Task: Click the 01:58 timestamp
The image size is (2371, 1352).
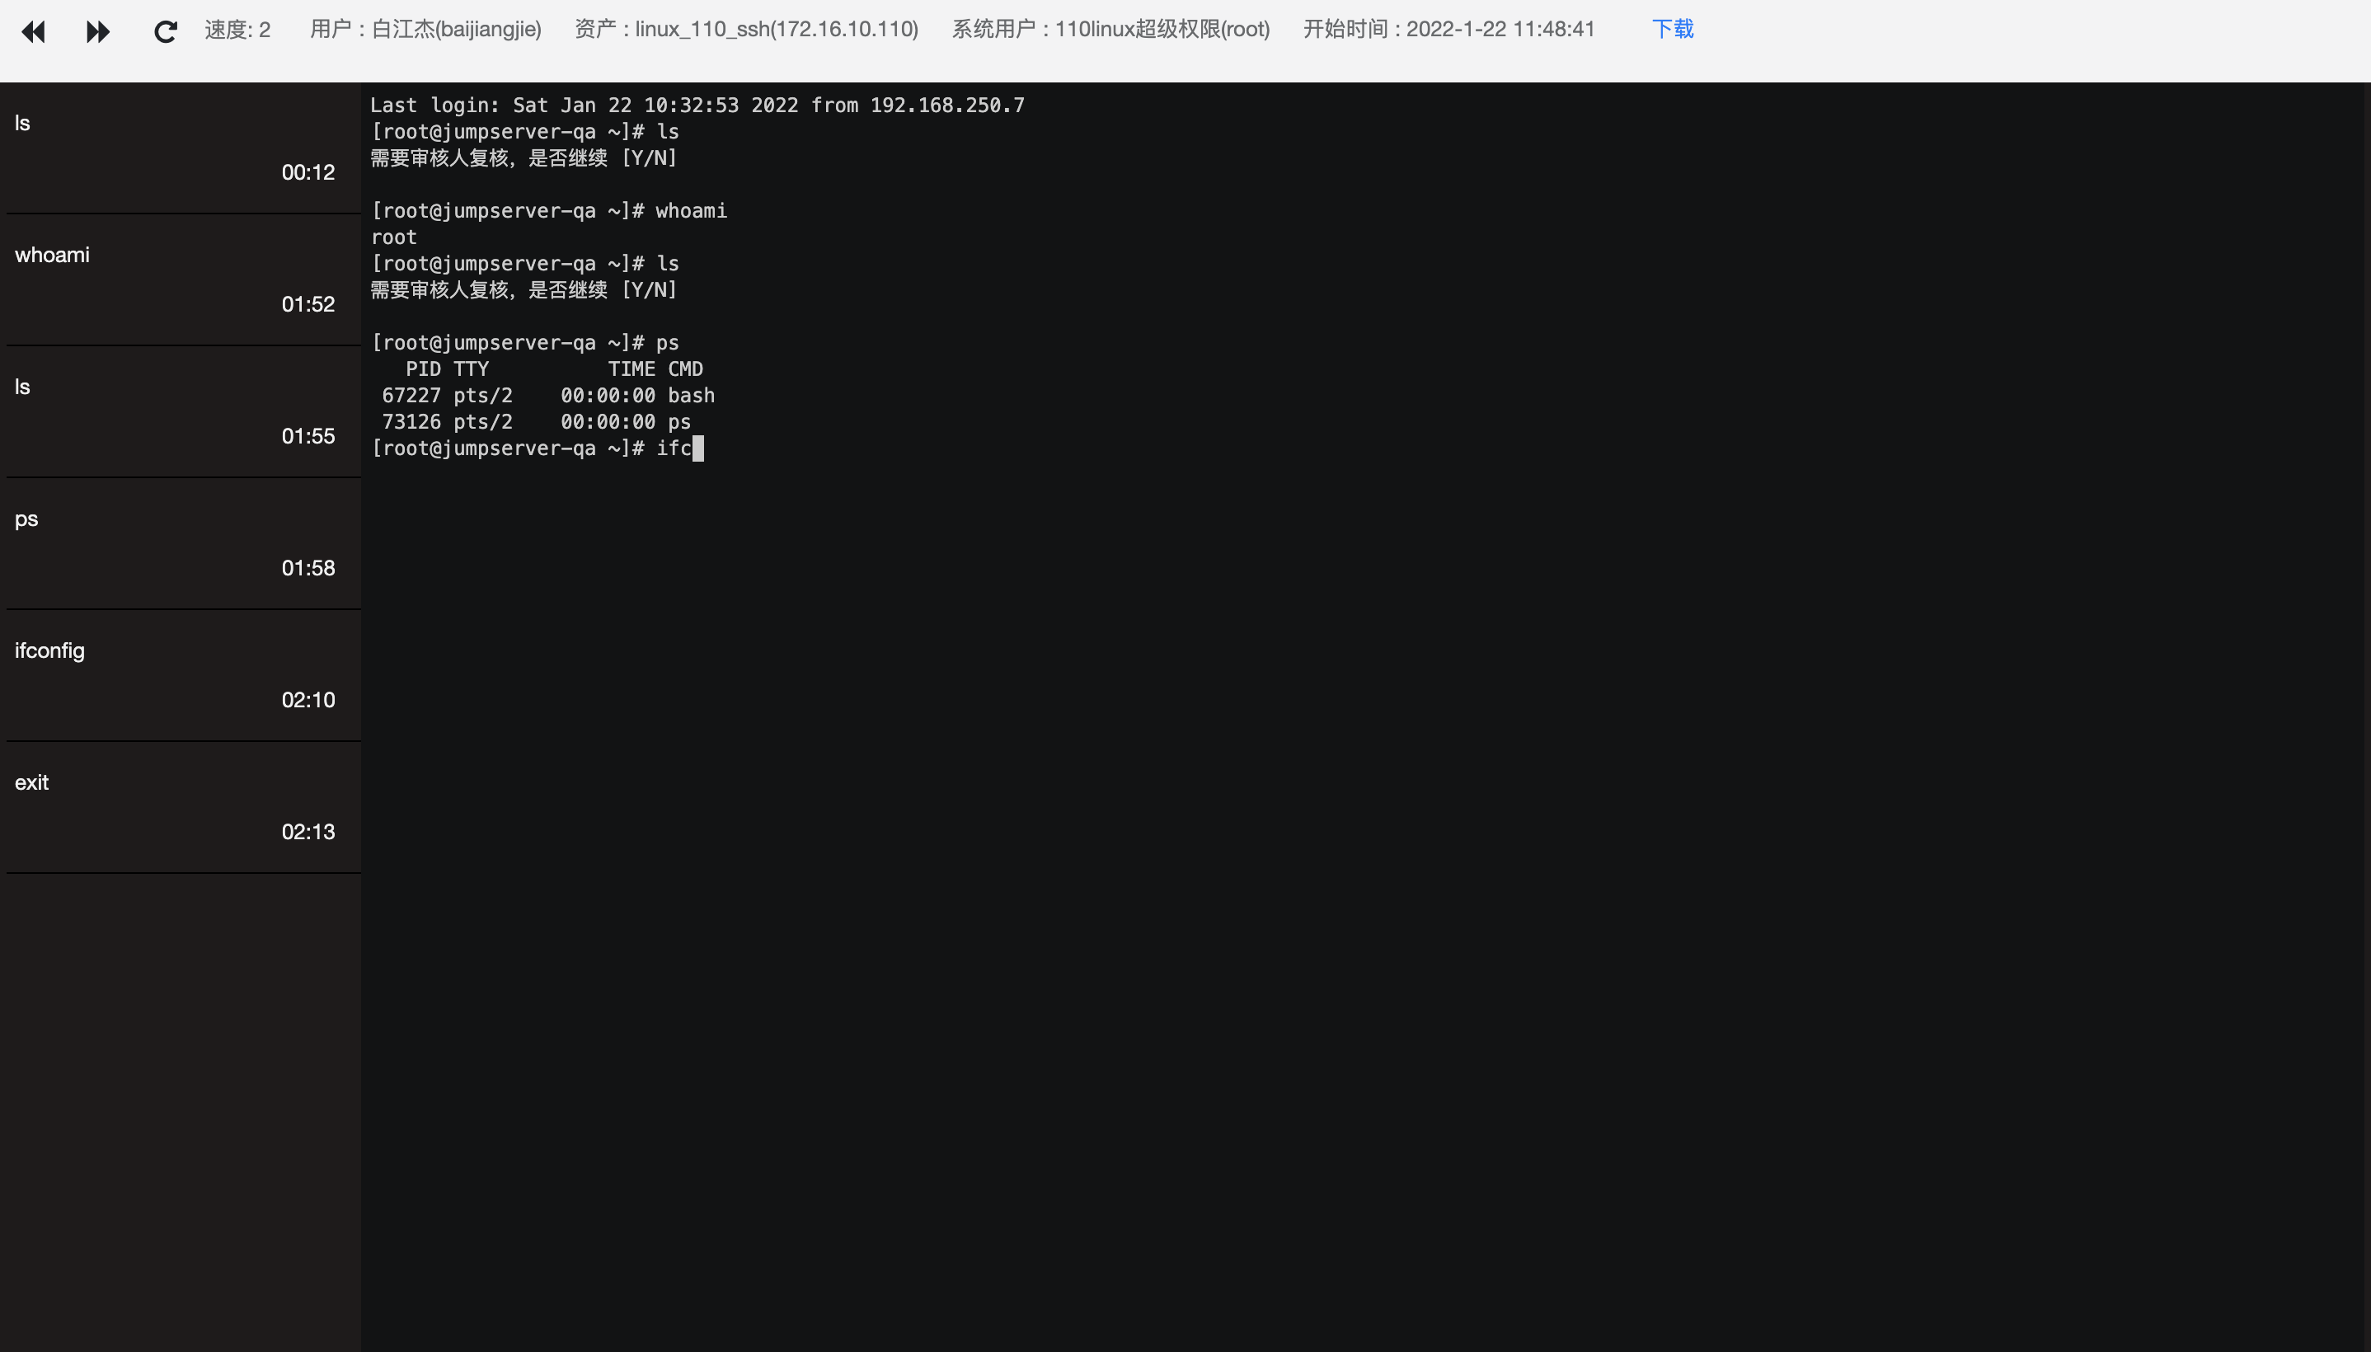Action: 308,568
